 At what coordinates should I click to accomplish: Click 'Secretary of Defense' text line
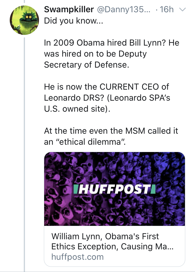pos(87,65)
